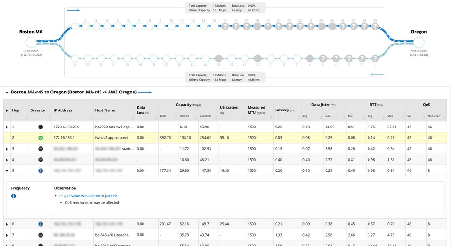Select unknown hop 29 node on outbound path
This screenshot has width=453, height=246.
point(375,26)
